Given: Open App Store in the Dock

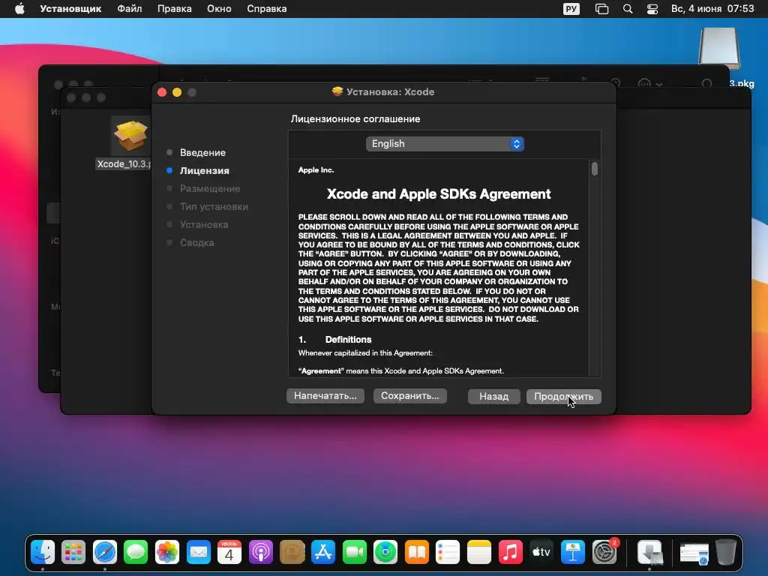Looking at the screenshot, I should [x=323, y=552].
